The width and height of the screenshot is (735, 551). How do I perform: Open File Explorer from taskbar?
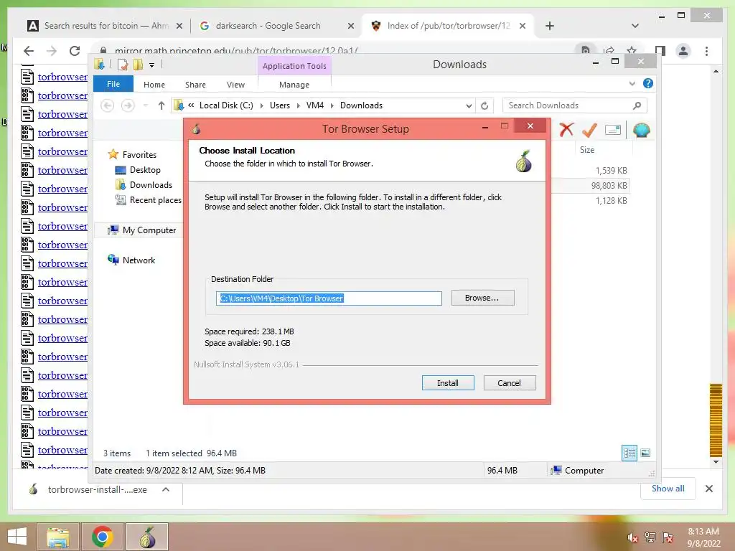pyautogui.click(x=57, y=537)
